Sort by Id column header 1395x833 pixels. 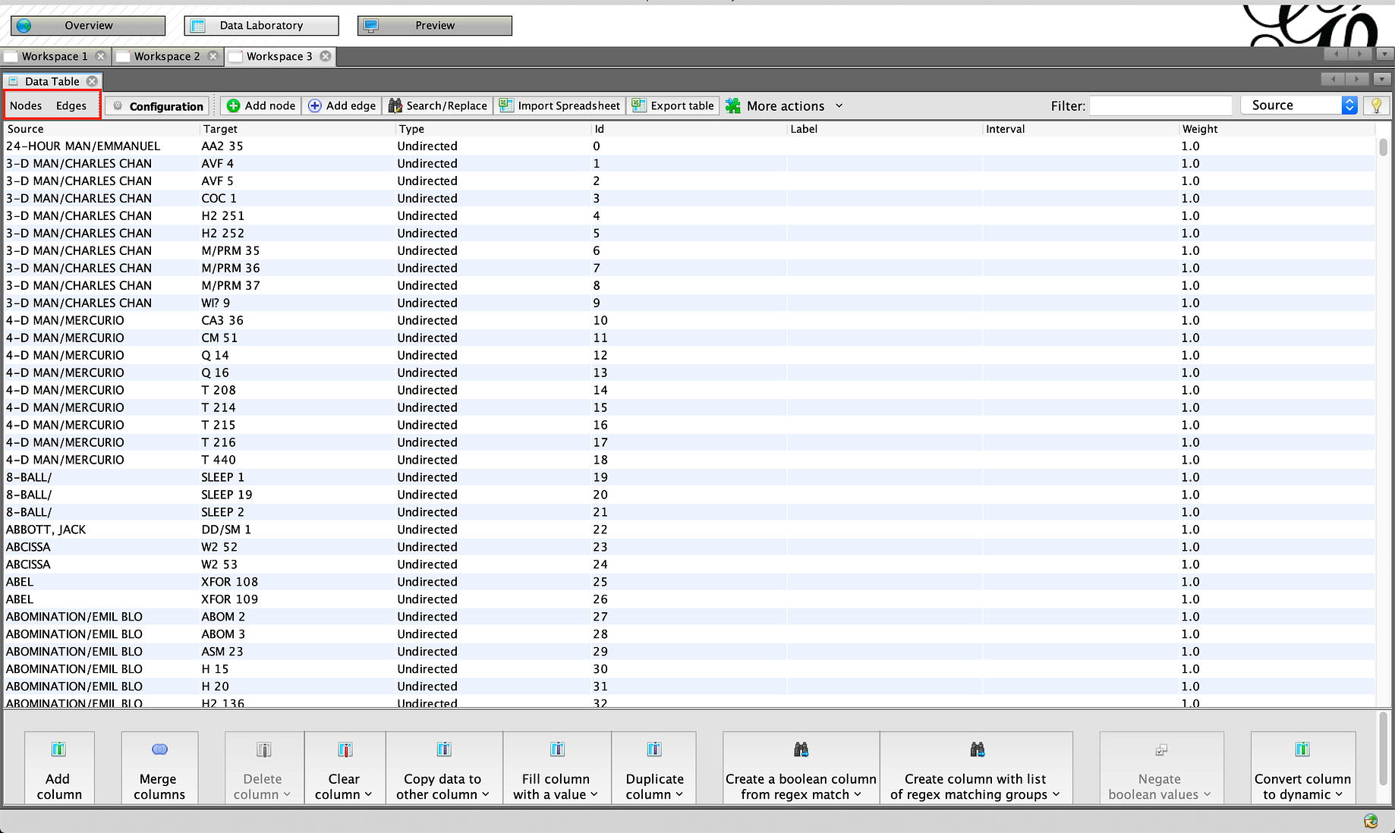(689, 129)
